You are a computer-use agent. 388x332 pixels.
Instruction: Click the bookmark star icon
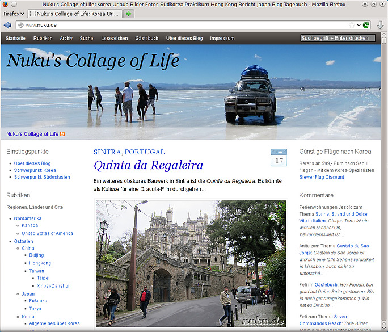click(352, 25)
